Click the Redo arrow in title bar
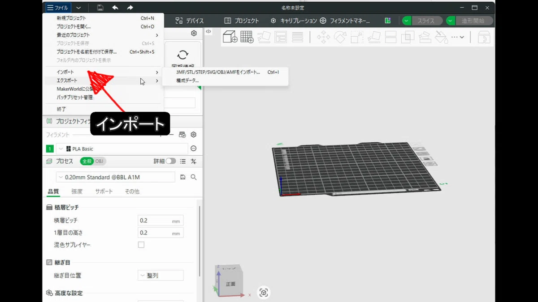The image size is (538, 302). coord(130,8)
